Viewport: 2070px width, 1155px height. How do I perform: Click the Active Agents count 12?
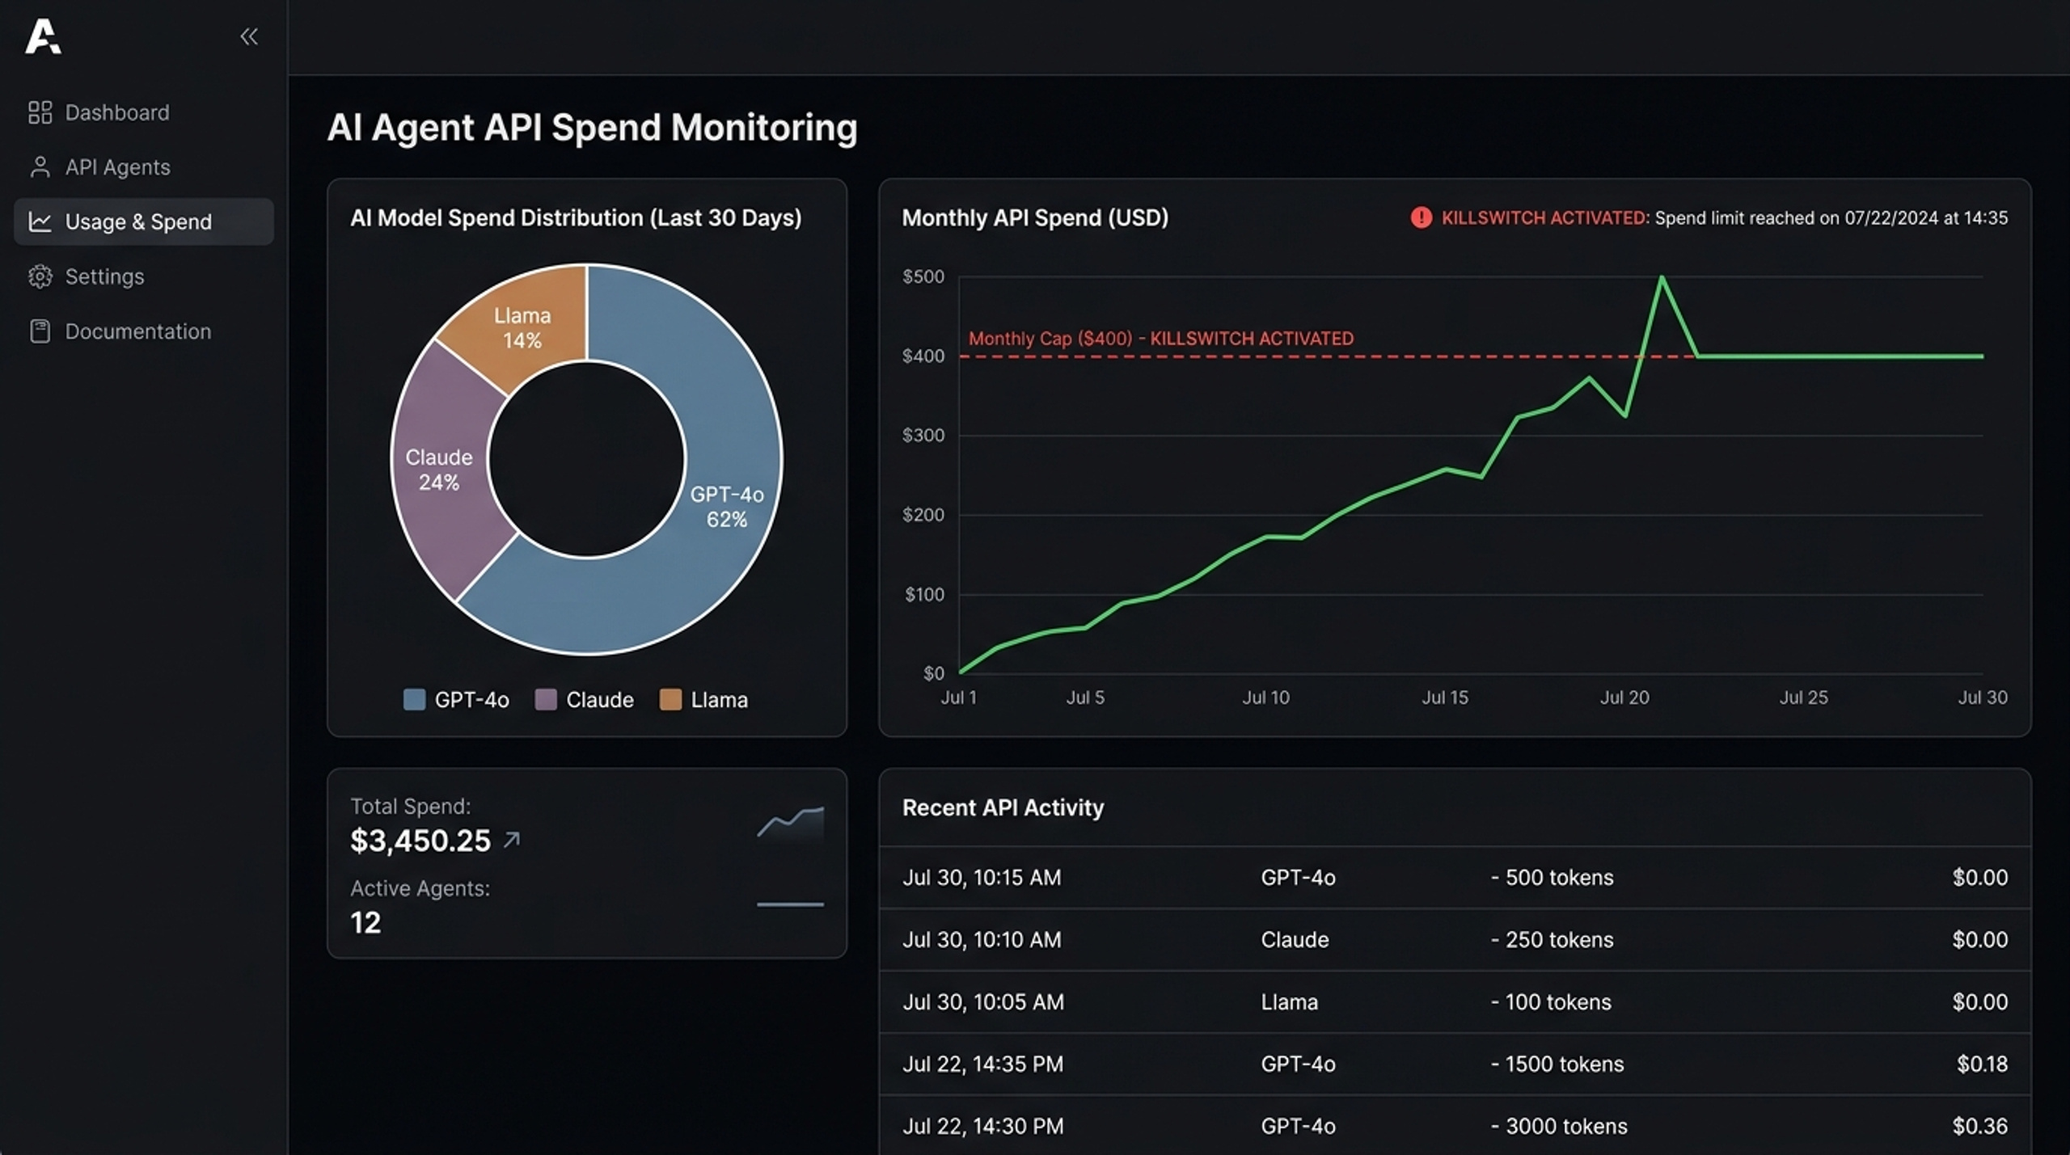pos(365,923)
